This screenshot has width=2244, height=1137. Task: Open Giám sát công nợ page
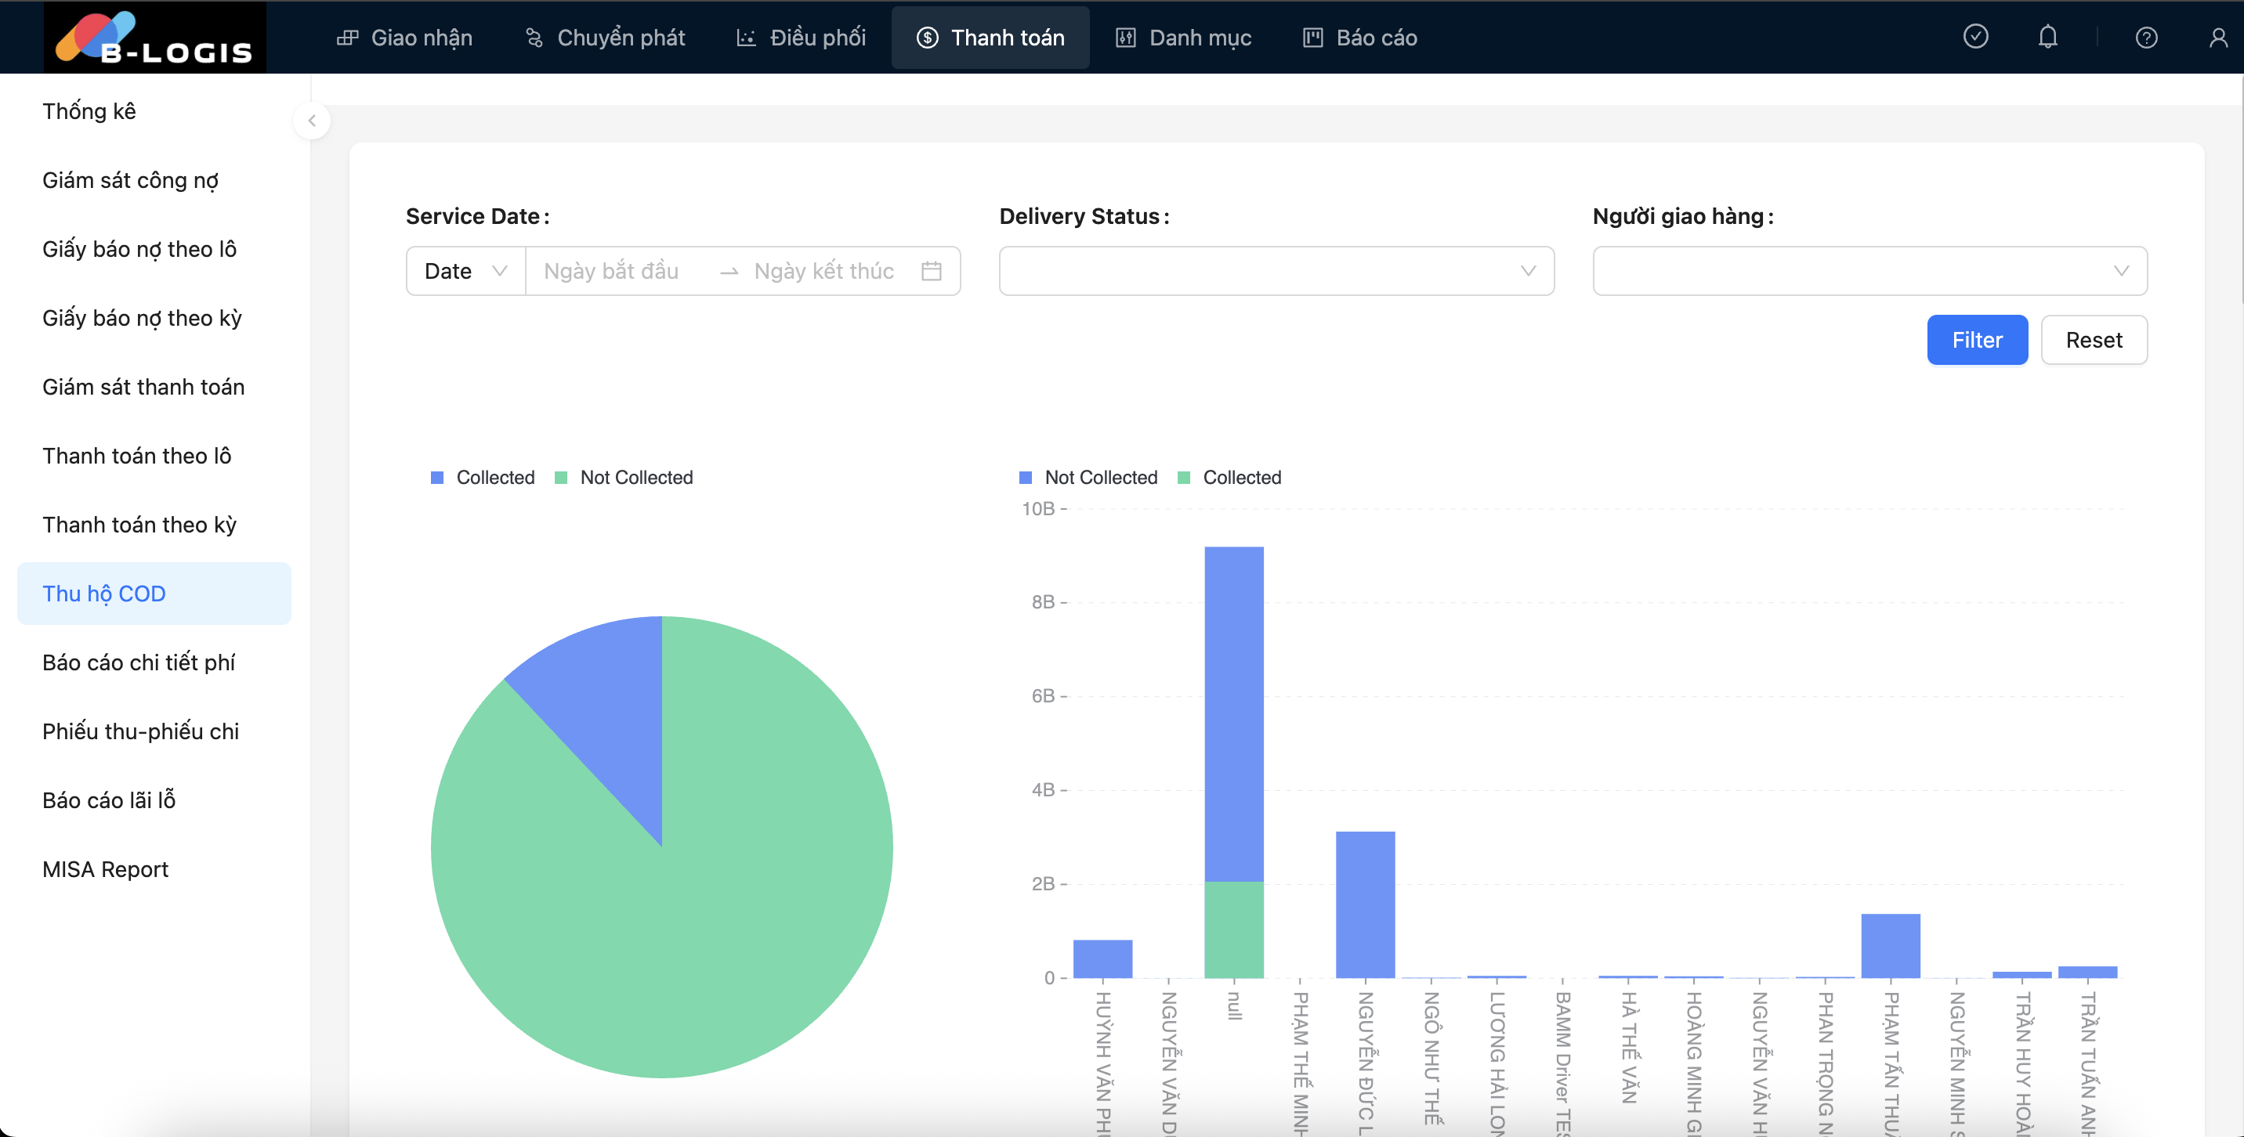click(x=154, y=180)
